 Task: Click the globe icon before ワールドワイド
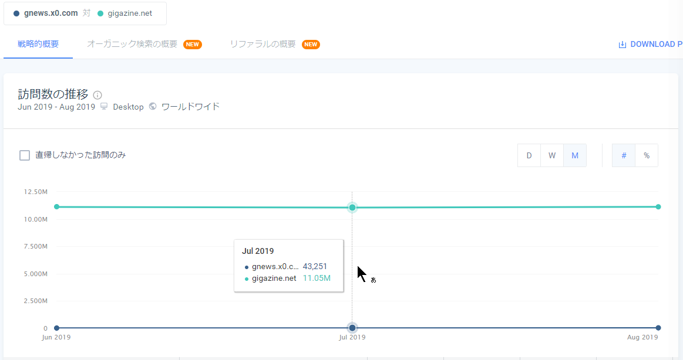(153, 107)
